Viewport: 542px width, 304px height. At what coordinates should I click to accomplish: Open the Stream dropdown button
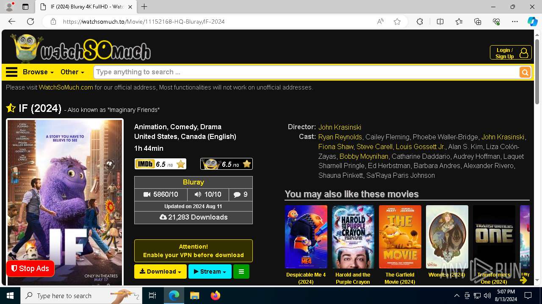click(210, 271)
